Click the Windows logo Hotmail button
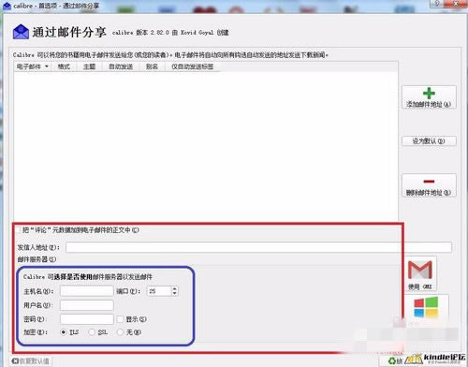The height and width of the screenshot is (367, 468). point(427,310)
